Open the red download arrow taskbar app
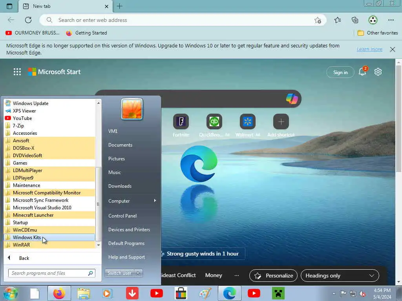 pos(132,293)
